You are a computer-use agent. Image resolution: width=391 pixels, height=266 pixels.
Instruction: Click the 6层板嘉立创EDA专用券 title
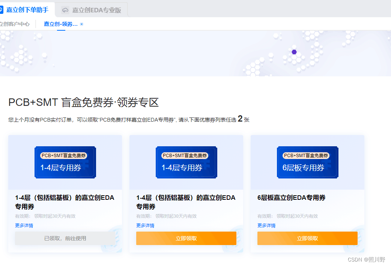tap(291, 198)
